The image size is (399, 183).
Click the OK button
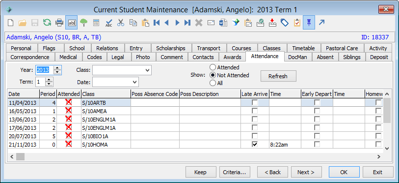[x=344, y=172]
